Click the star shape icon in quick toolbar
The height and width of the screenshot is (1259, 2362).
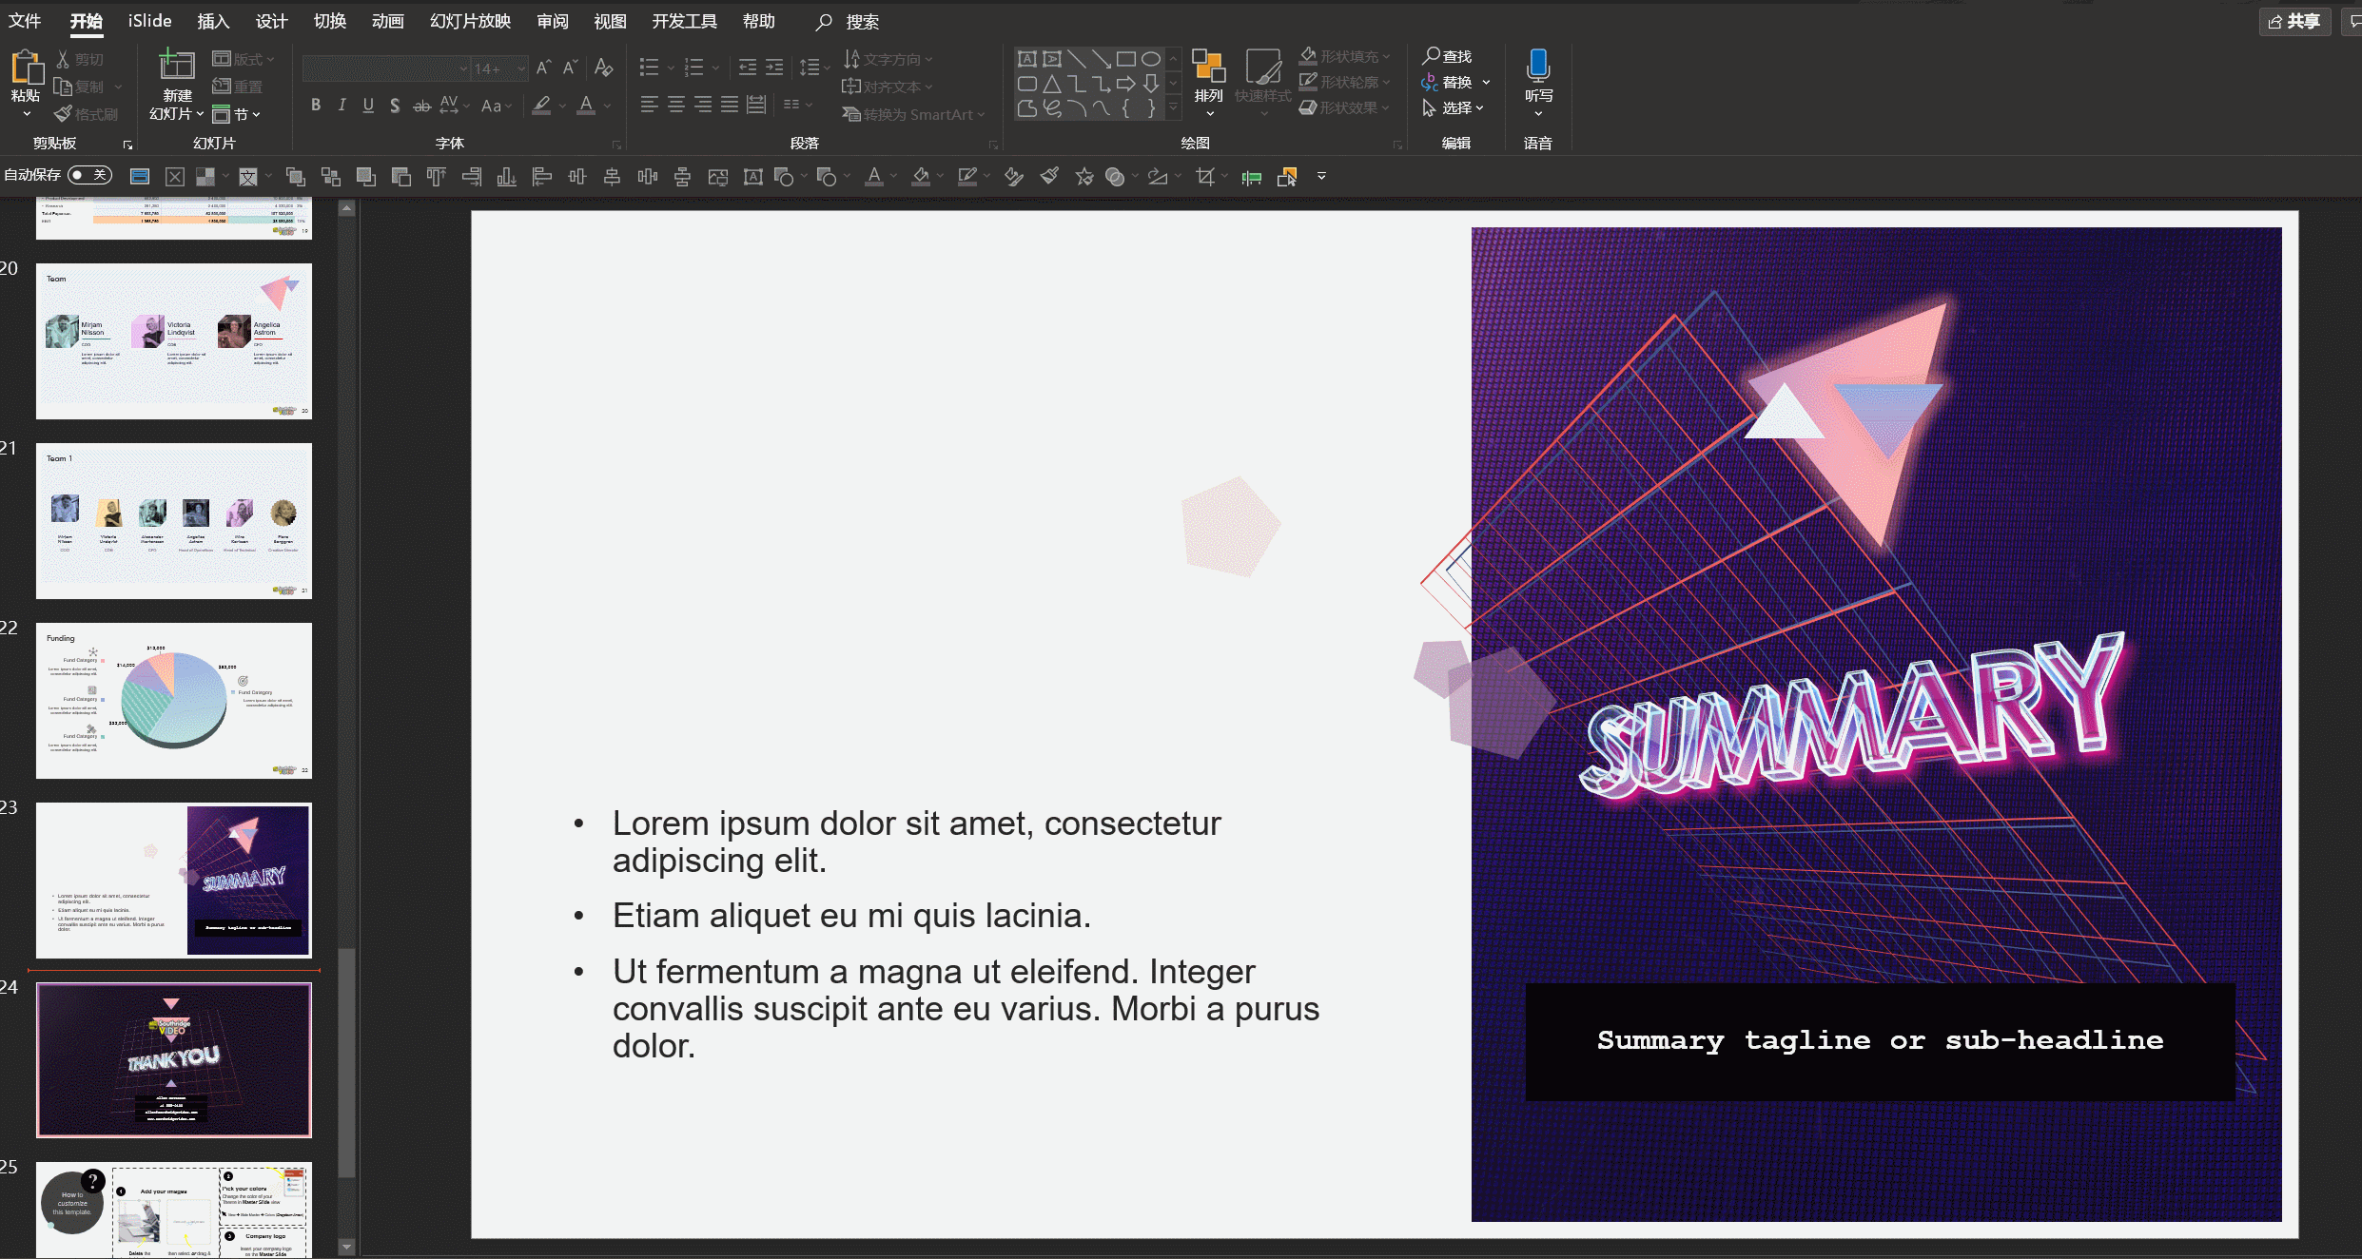(x=1084, y=177)
